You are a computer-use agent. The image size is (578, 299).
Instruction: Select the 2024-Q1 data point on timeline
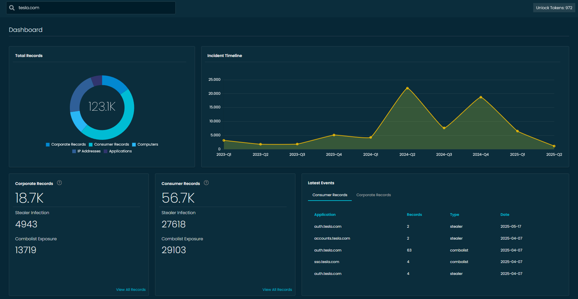[371, 137]
